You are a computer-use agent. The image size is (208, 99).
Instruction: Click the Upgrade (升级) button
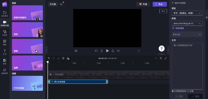[143, 4]
